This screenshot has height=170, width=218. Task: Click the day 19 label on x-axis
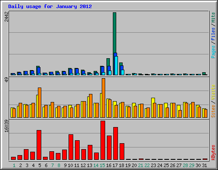click(128, 165)
